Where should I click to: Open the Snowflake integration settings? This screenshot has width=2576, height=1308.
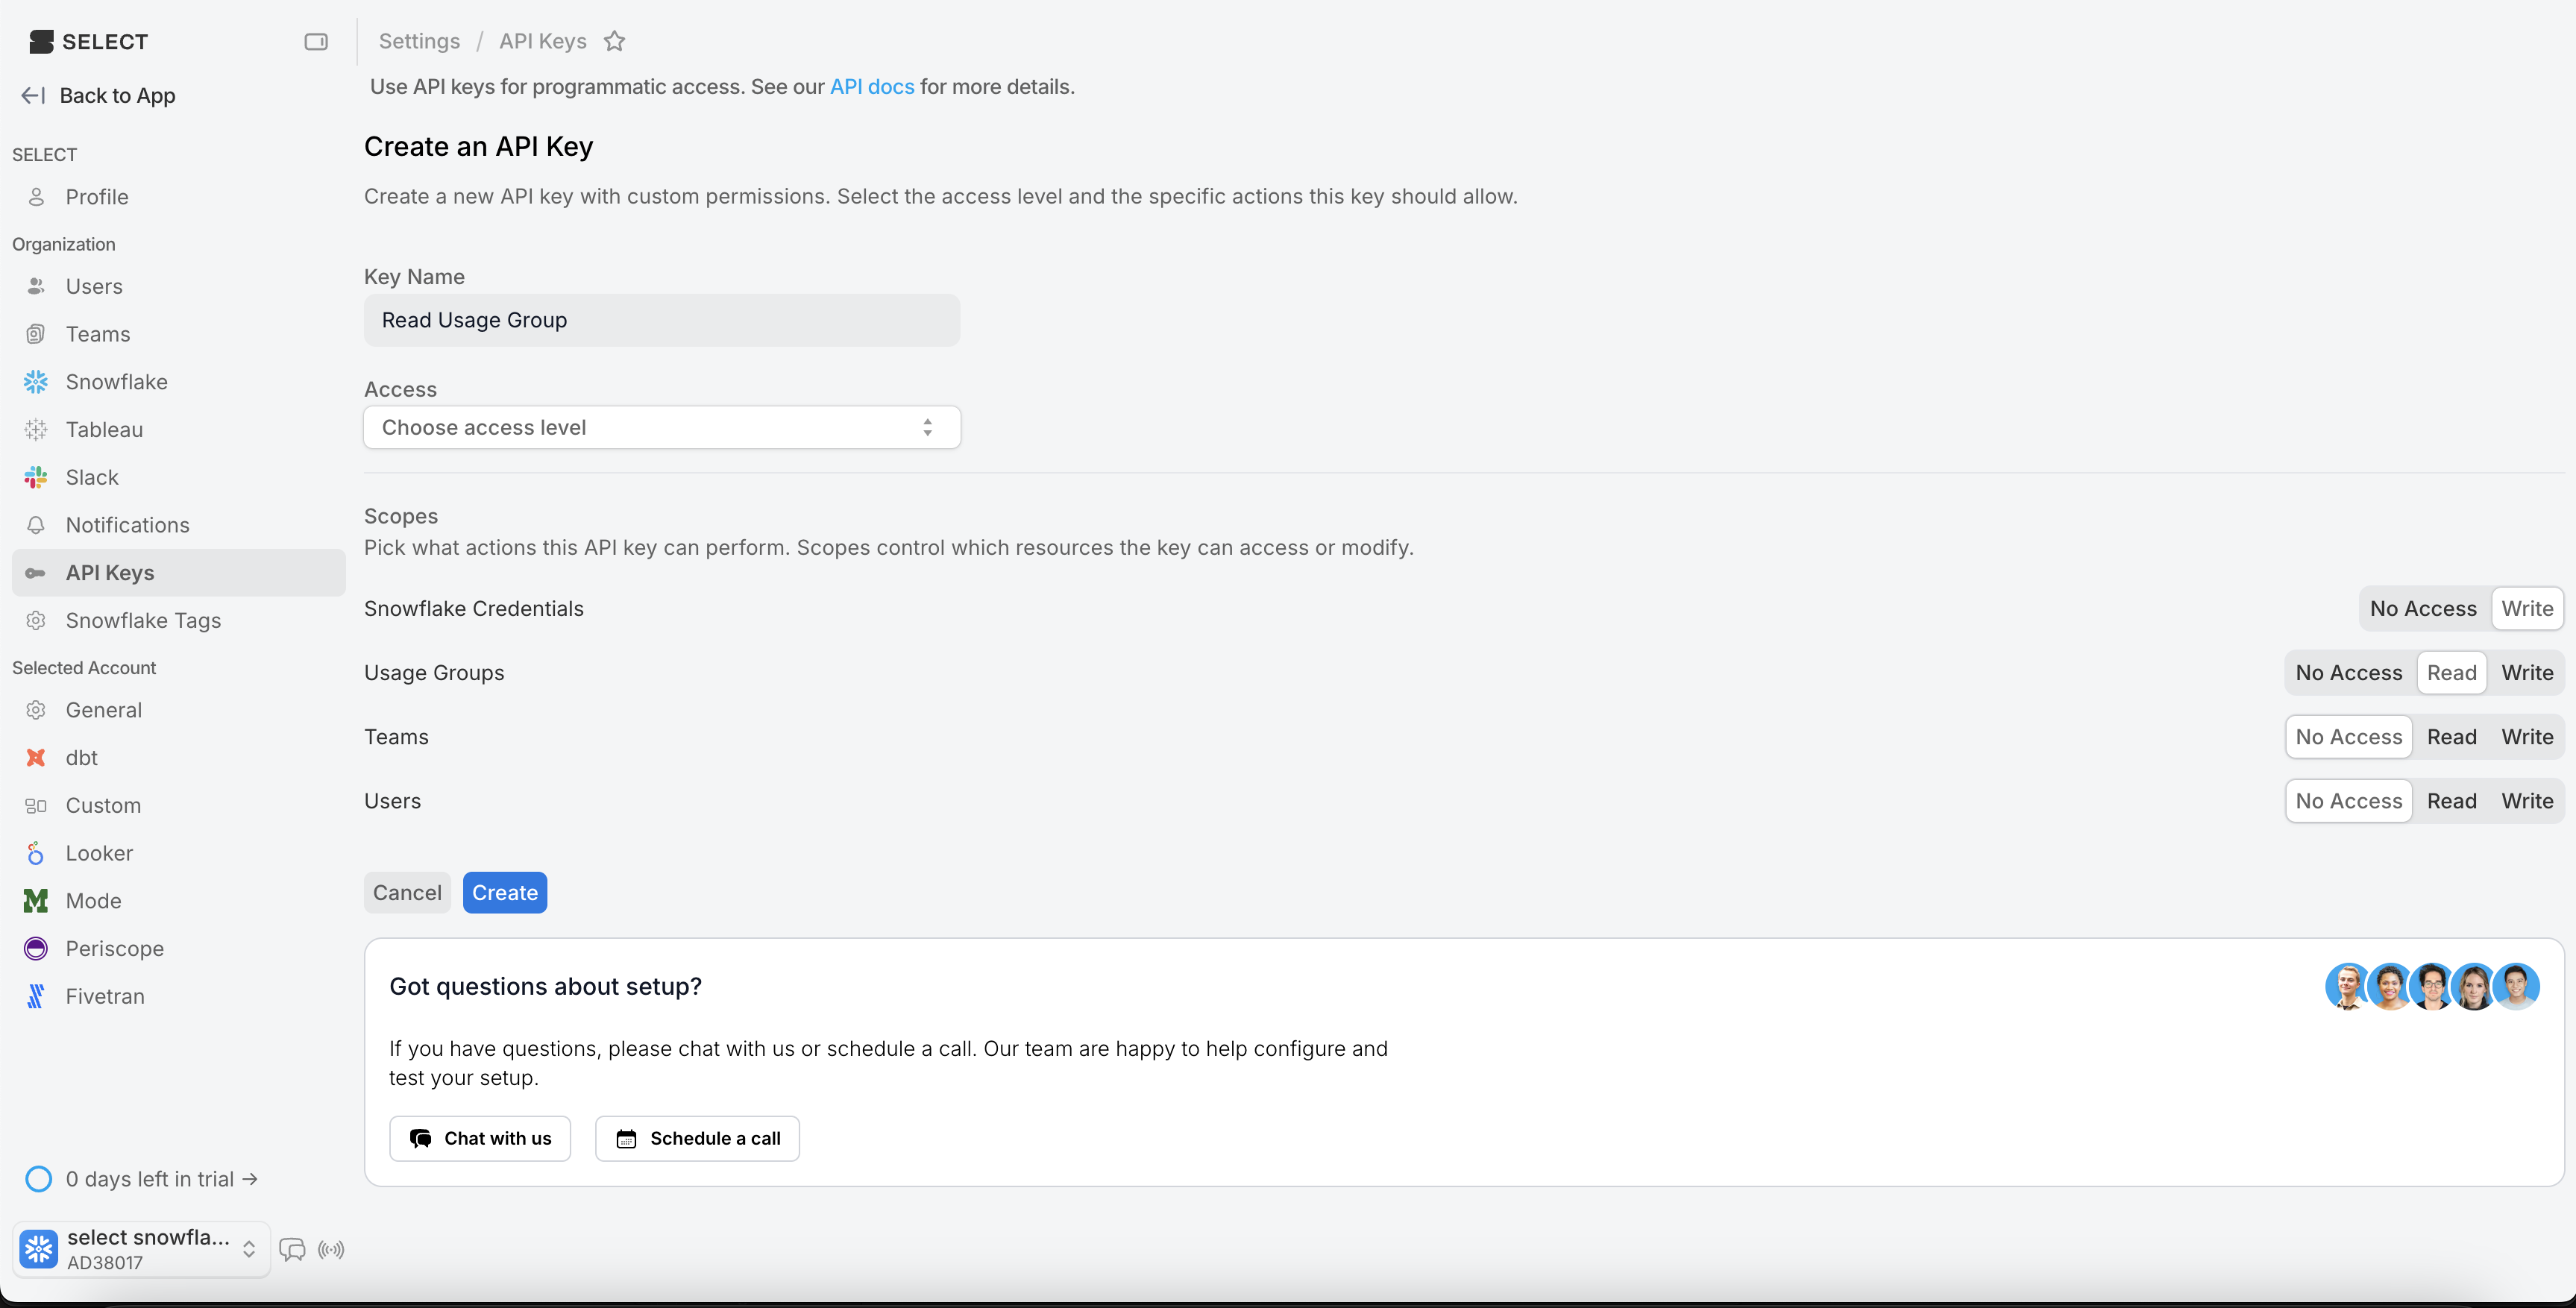point(116,381)
